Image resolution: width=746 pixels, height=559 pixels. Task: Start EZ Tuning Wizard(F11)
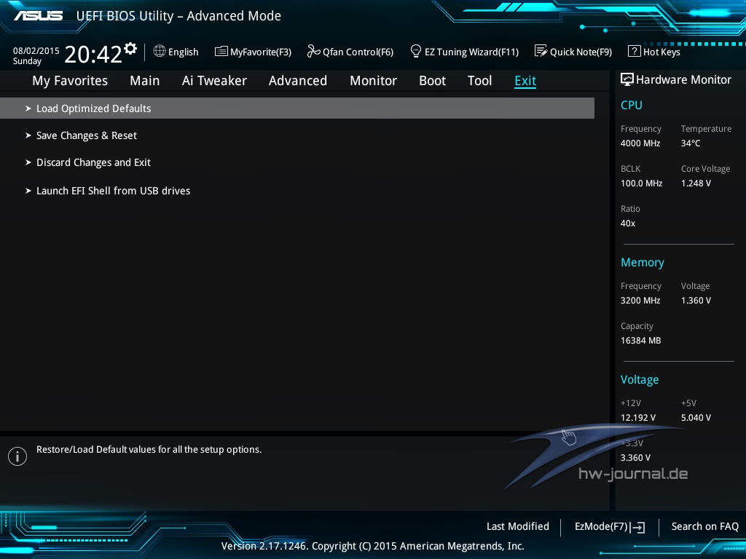(x=471, y=52)
